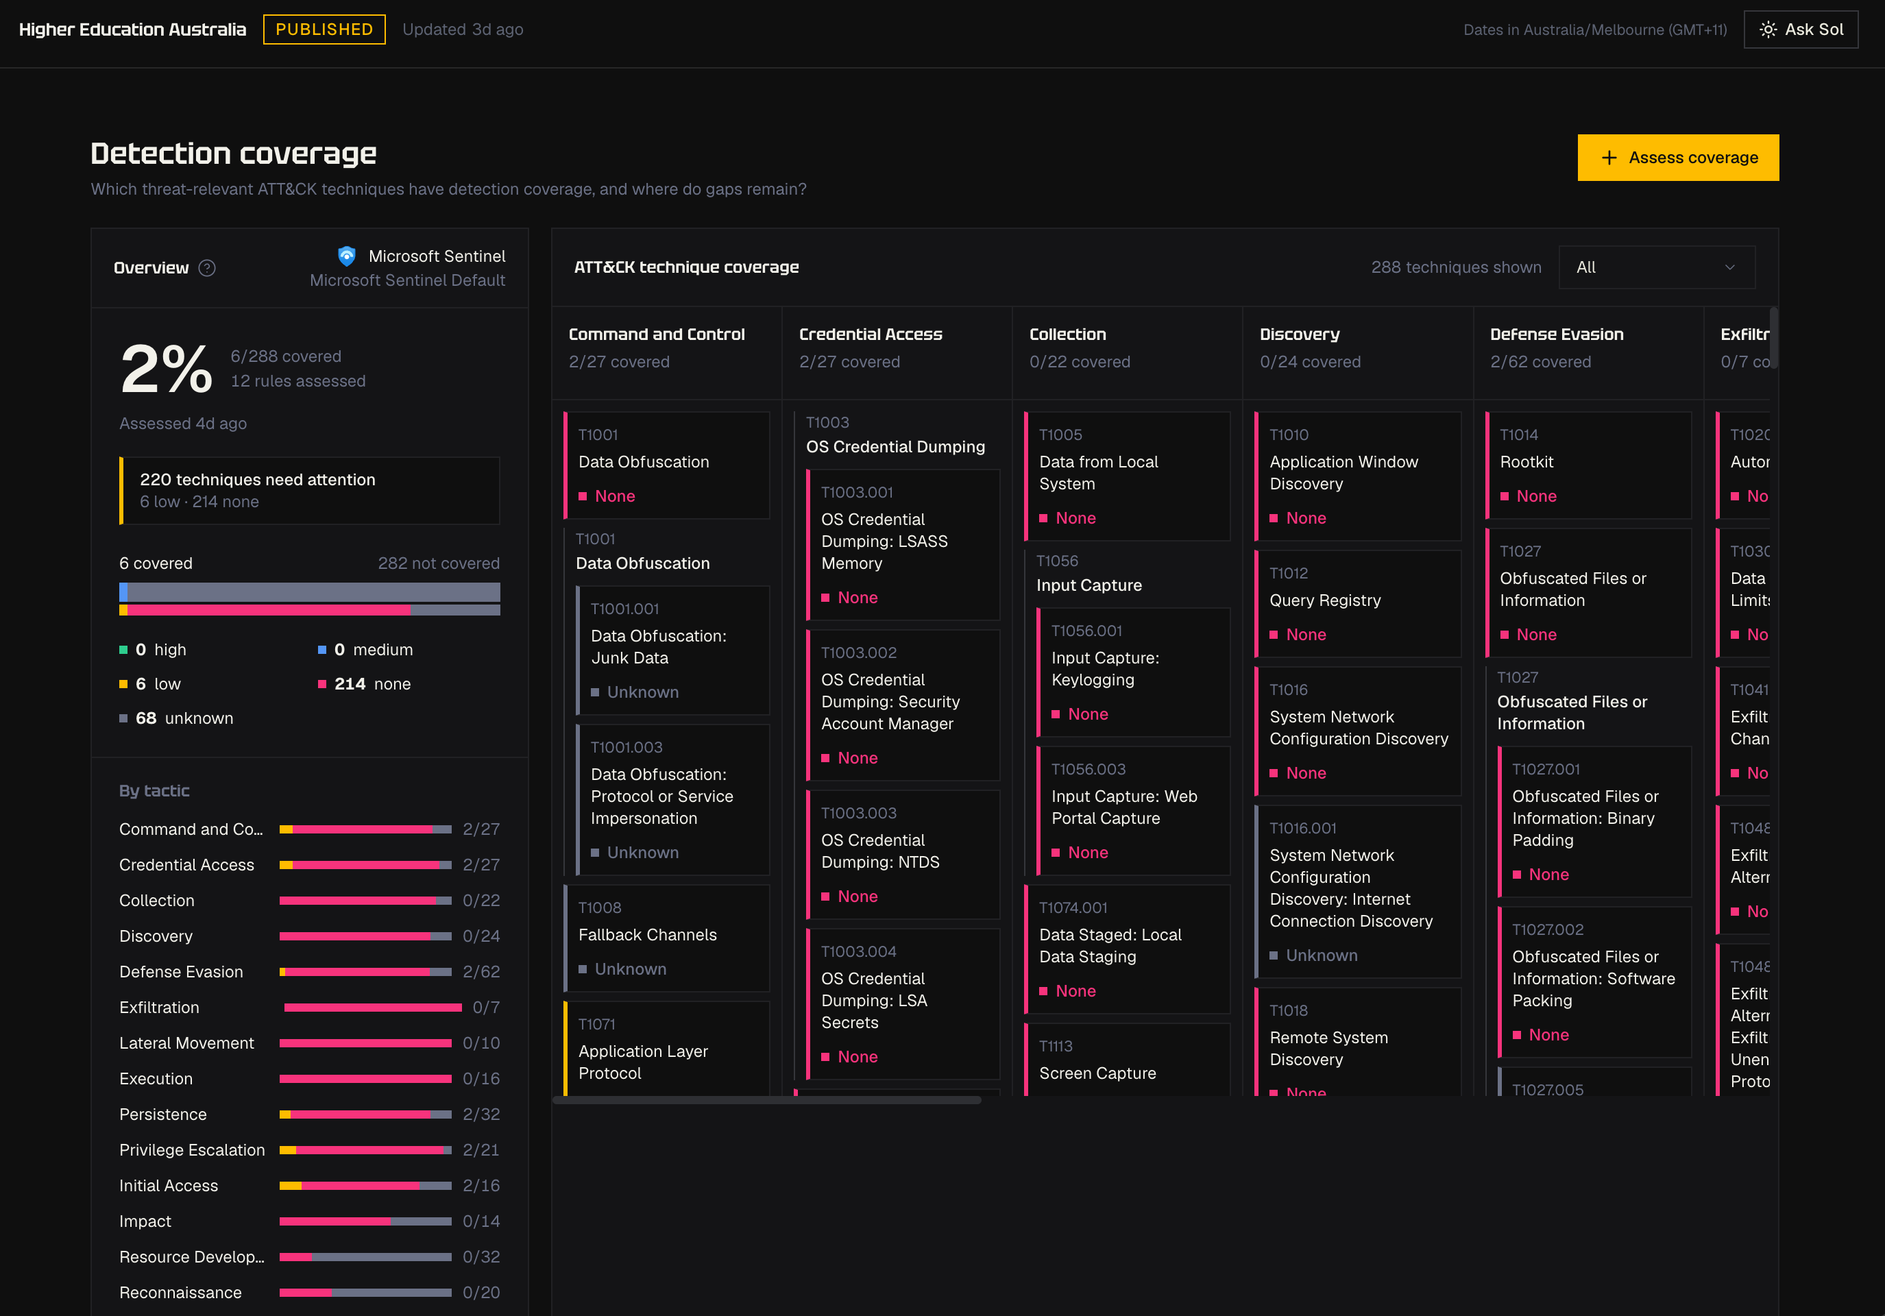Click the Microsoft Sentinel shield icon
Viewport: 1885px width, 1316px height.
346,256
